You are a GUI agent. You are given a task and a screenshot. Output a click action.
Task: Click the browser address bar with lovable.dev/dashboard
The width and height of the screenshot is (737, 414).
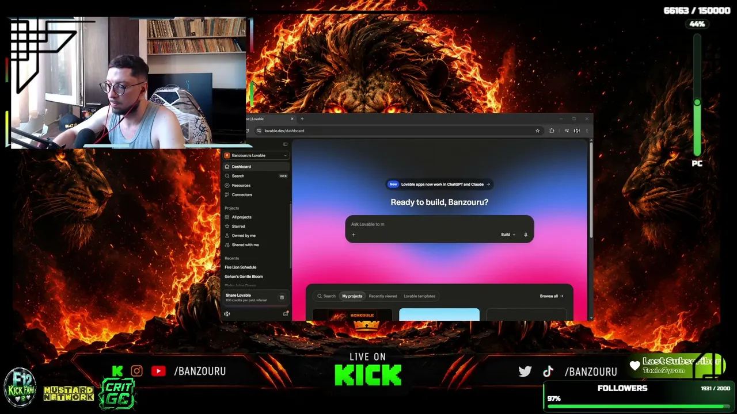tap(397, 131)
